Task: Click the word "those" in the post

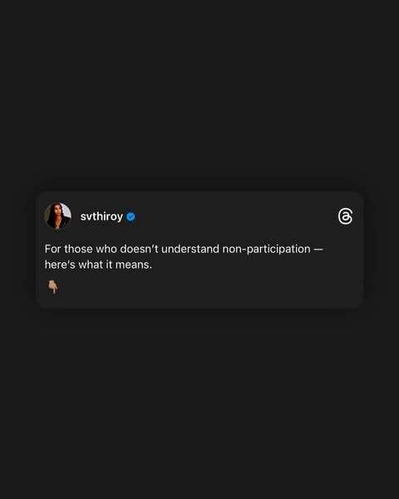Action: coord(79,249)
